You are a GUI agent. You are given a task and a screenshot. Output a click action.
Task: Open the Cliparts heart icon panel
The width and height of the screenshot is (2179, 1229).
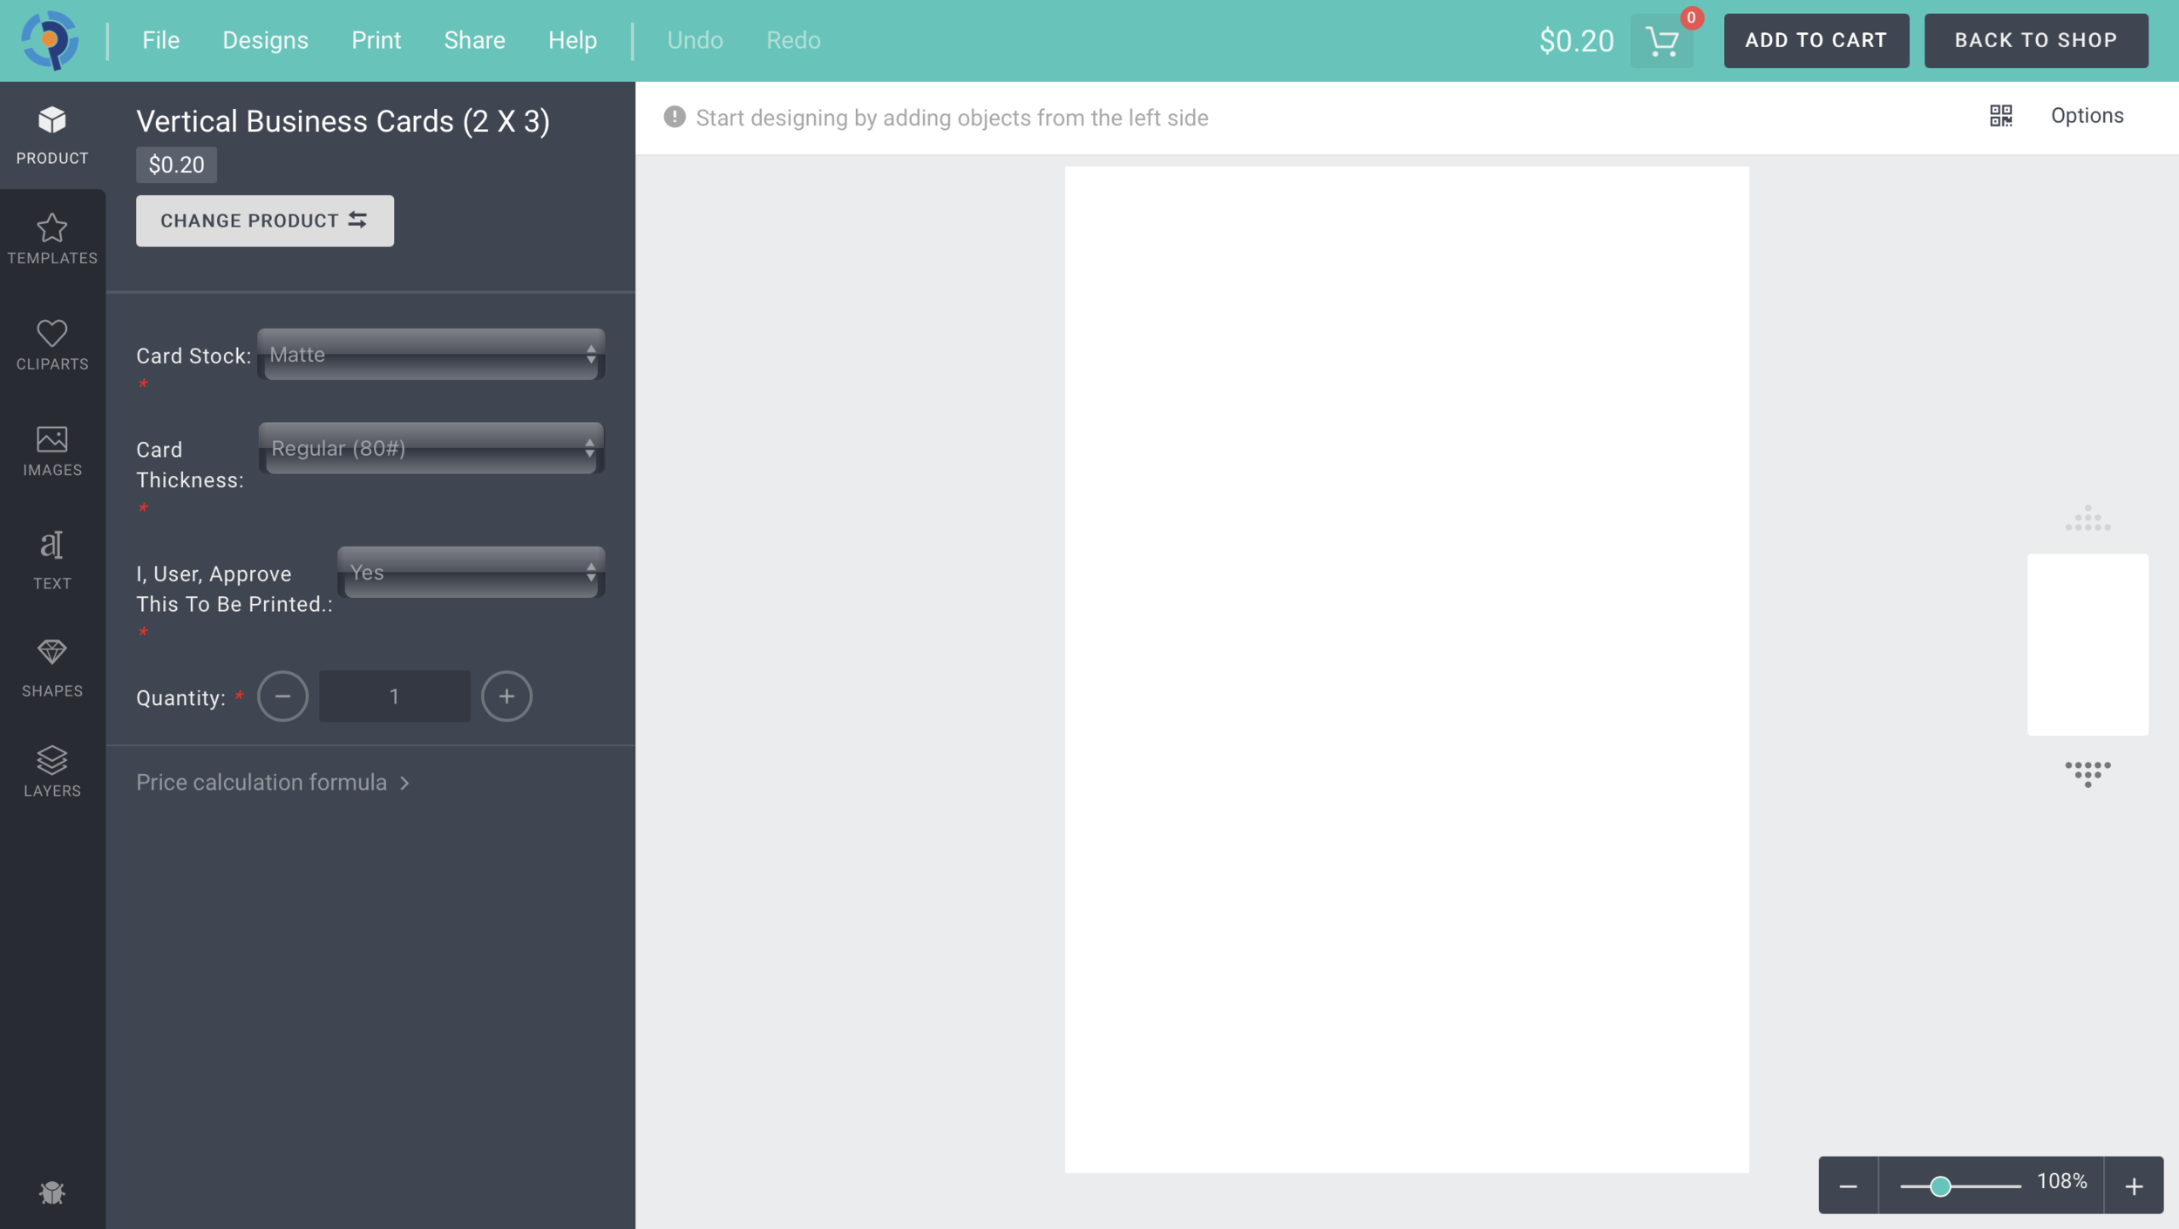(x=52, y=343)
